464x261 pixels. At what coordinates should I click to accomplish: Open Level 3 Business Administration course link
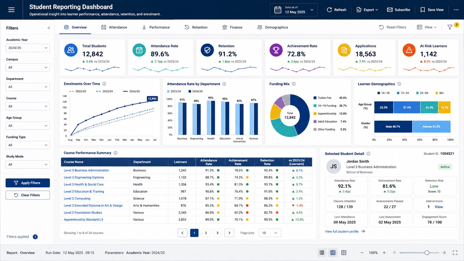tap(86, 170)
